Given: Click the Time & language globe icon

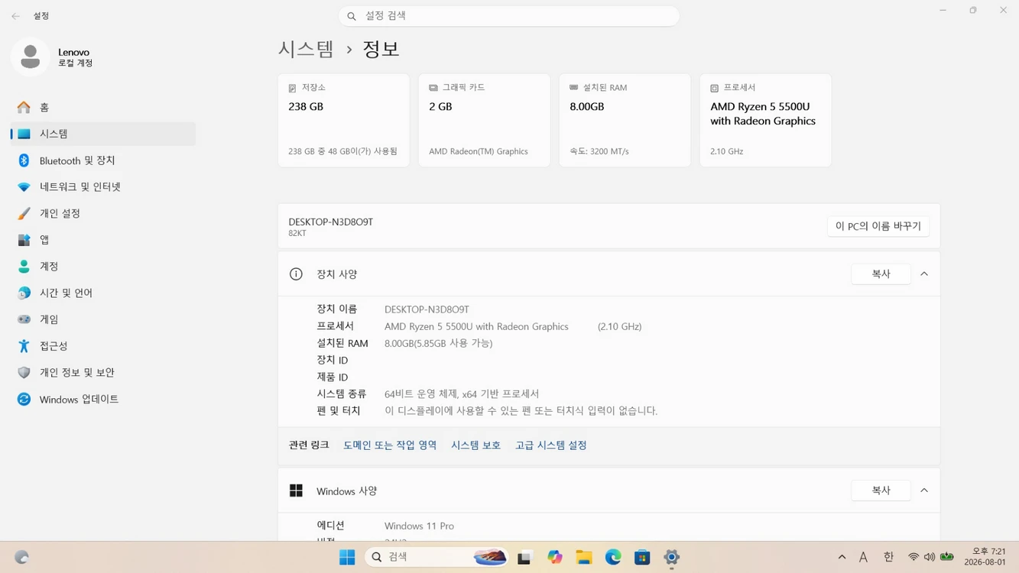Looking at the screenshot, I should coord(24,293).
